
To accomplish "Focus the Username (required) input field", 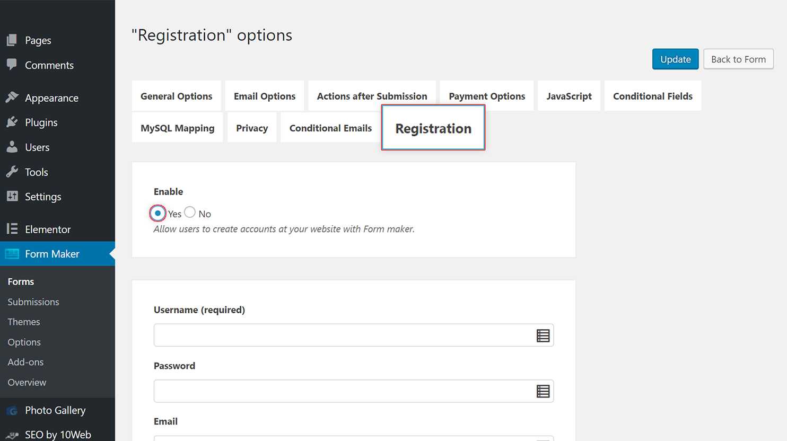I will [354, 335].
